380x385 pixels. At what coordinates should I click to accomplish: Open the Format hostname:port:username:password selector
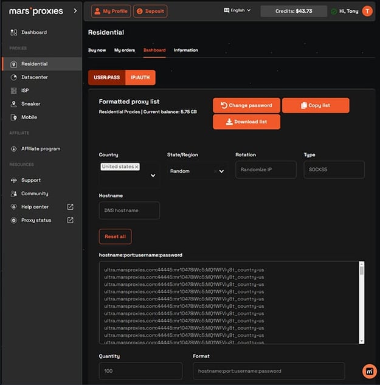pos(269,371)
